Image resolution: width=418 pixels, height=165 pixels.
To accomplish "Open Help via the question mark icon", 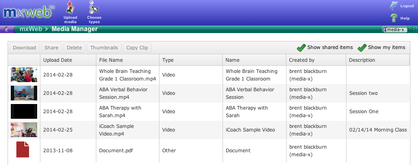I will point(394,18).
